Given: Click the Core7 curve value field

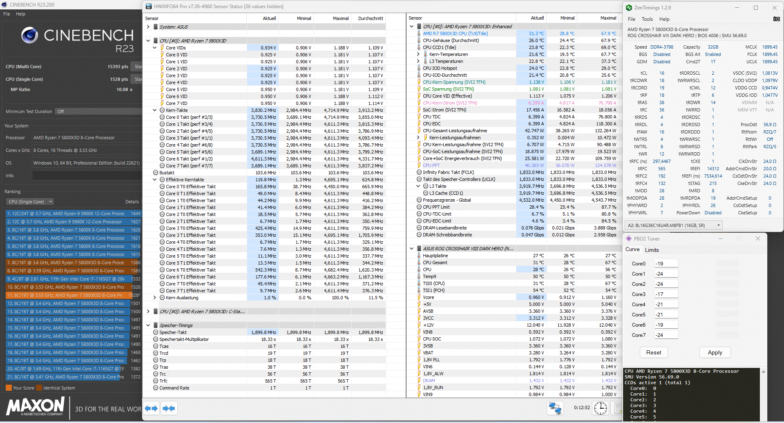Looking at the screenshot, I should 666,335.
